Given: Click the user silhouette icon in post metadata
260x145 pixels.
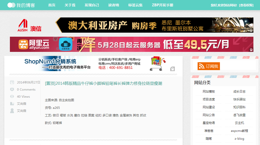Looking at the screenshot, I should (x=12, y=111).
